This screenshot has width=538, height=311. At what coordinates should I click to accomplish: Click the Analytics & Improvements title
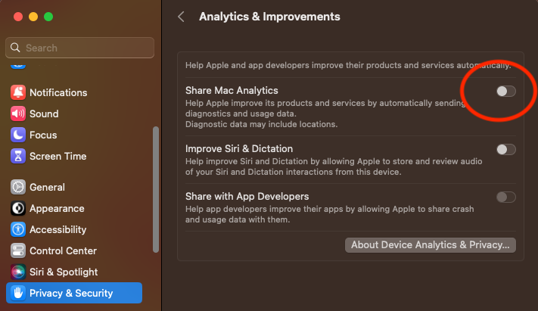(x=269, y=17)
